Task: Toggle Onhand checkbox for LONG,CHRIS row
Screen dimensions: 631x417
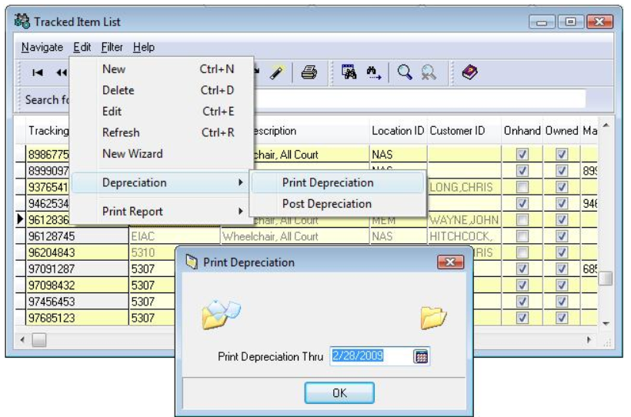Action: click(x=522, y=188)
